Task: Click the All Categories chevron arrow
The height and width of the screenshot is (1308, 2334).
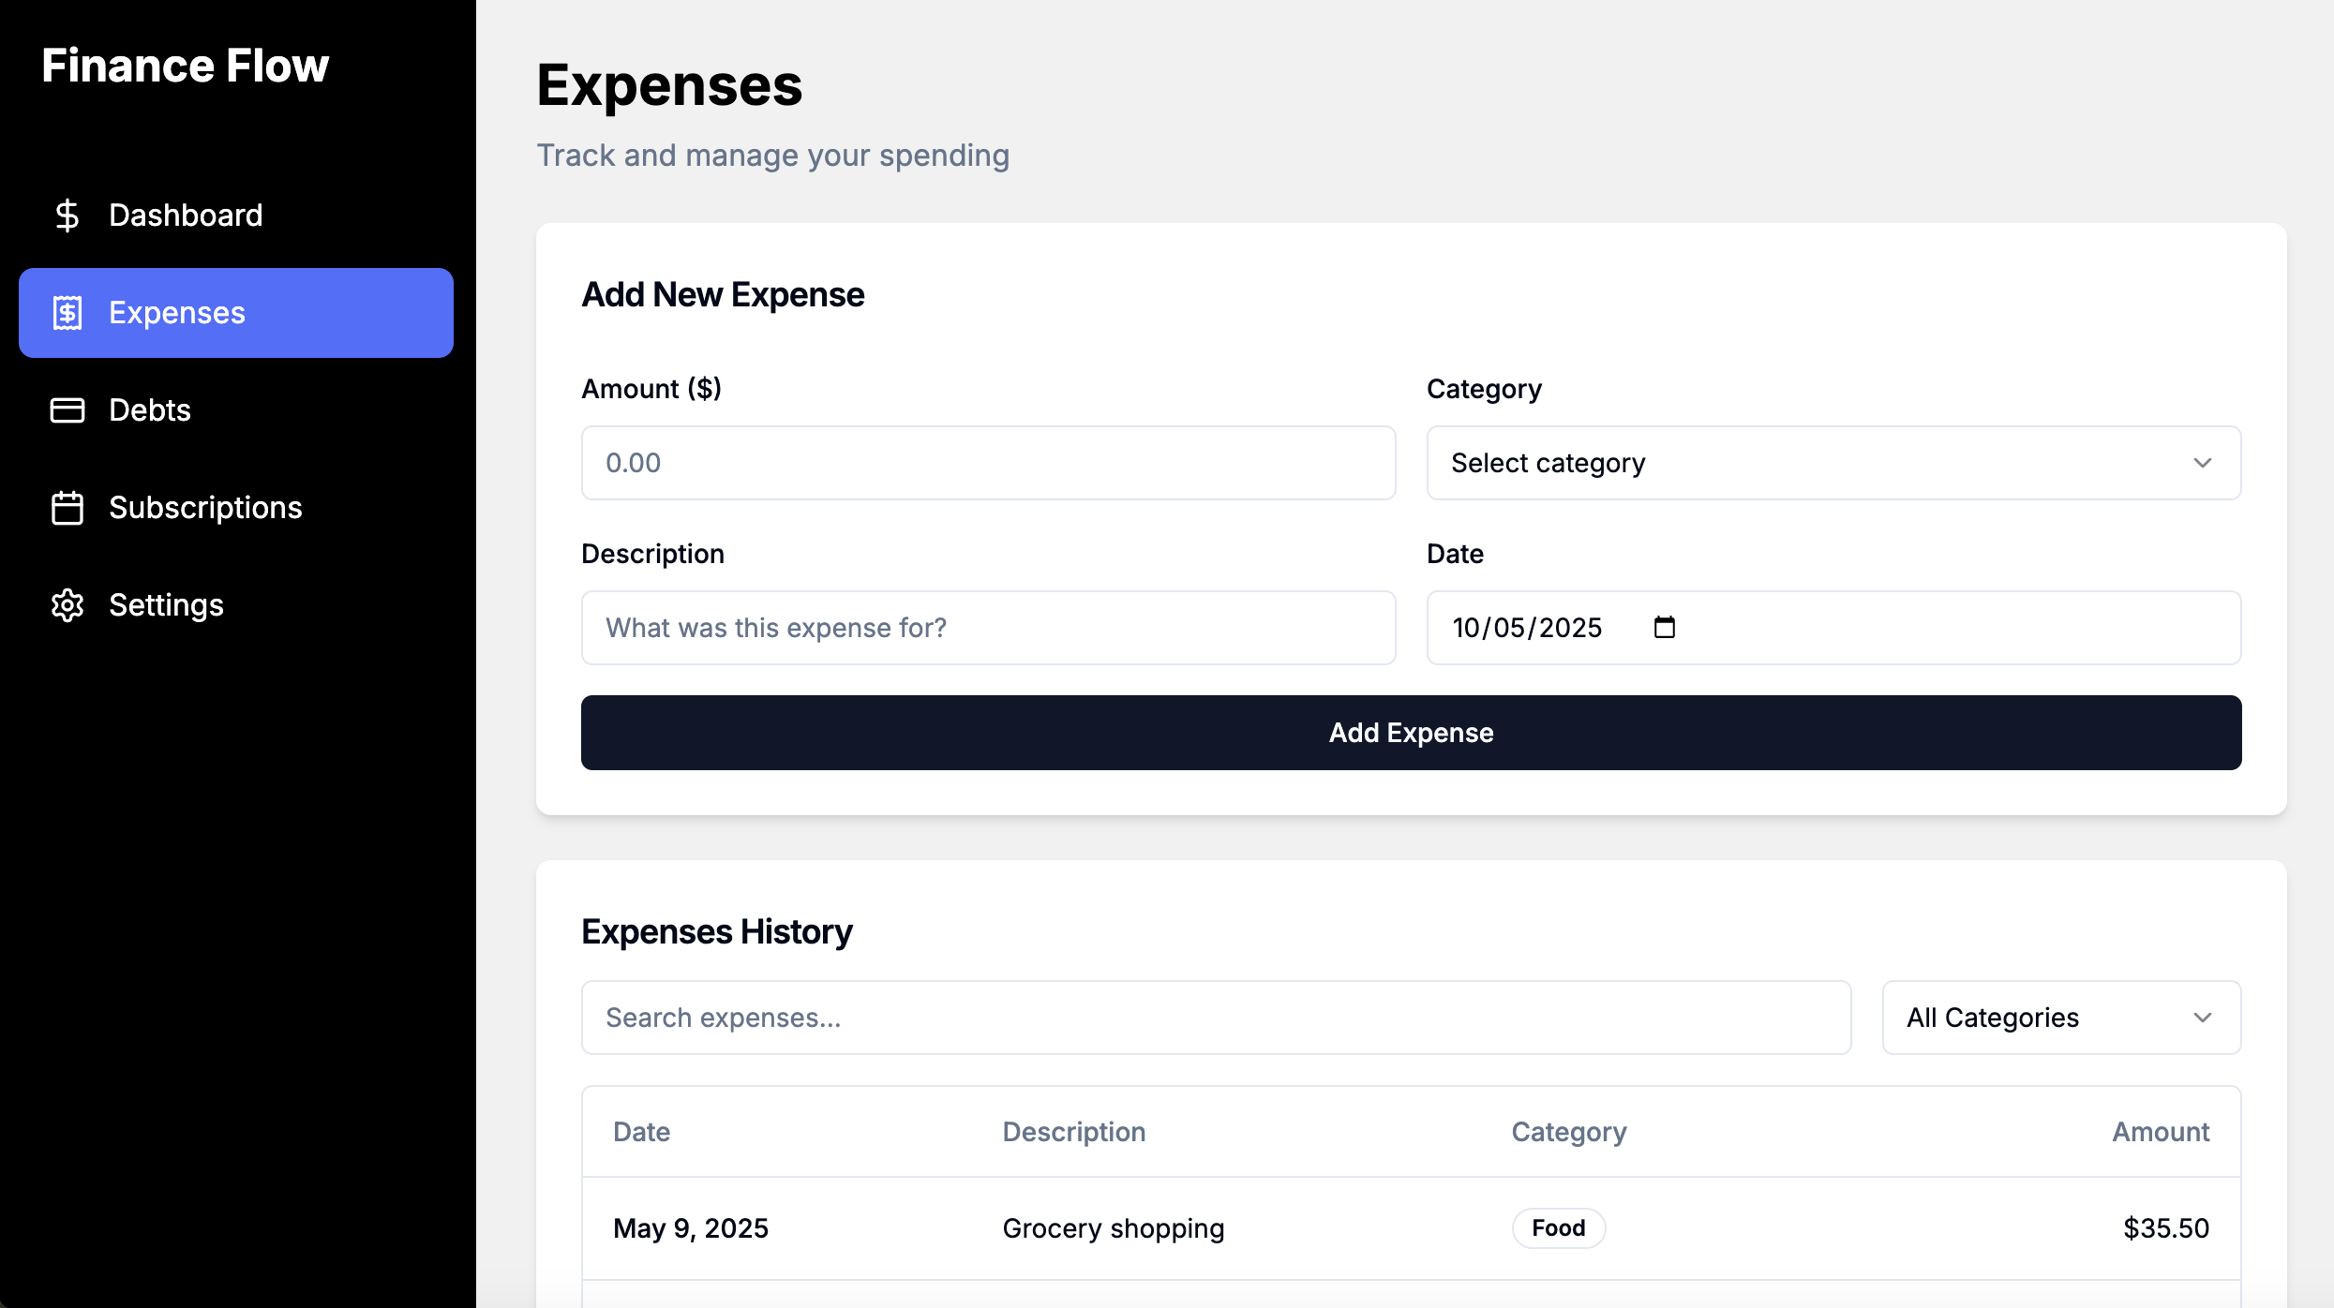Action: tap(2202, 1018)
